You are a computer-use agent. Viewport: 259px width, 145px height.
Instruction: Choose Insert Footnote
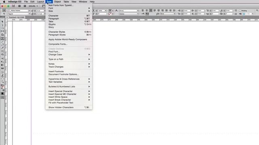69,72
